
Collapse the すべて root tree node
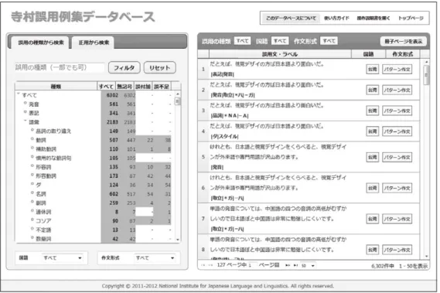coord(19,94)
